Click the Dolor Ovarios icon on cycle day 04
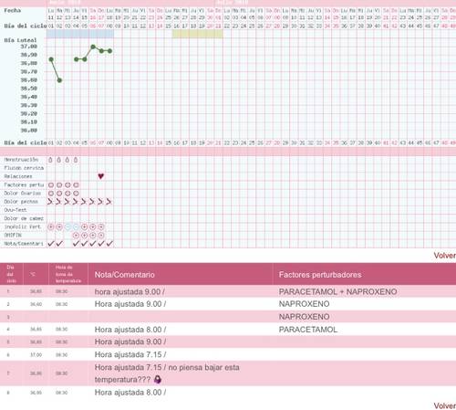 pyautogui.click(x=76, y=193)
